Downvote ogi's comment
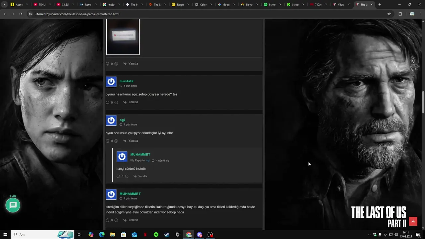425x239 pixels. click(116, 141)
